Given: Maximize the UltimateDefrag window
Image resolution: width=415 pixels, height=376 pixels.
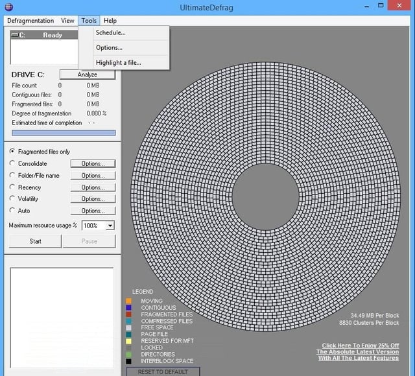Looking at the screenshot, I should tap(381, 6).
